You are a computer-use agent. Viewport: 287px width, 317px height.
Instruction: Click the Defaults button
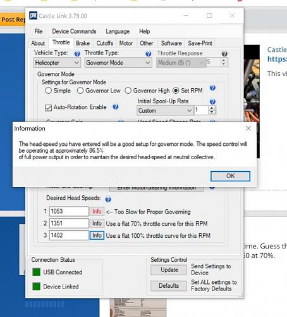tap(169, 286)
